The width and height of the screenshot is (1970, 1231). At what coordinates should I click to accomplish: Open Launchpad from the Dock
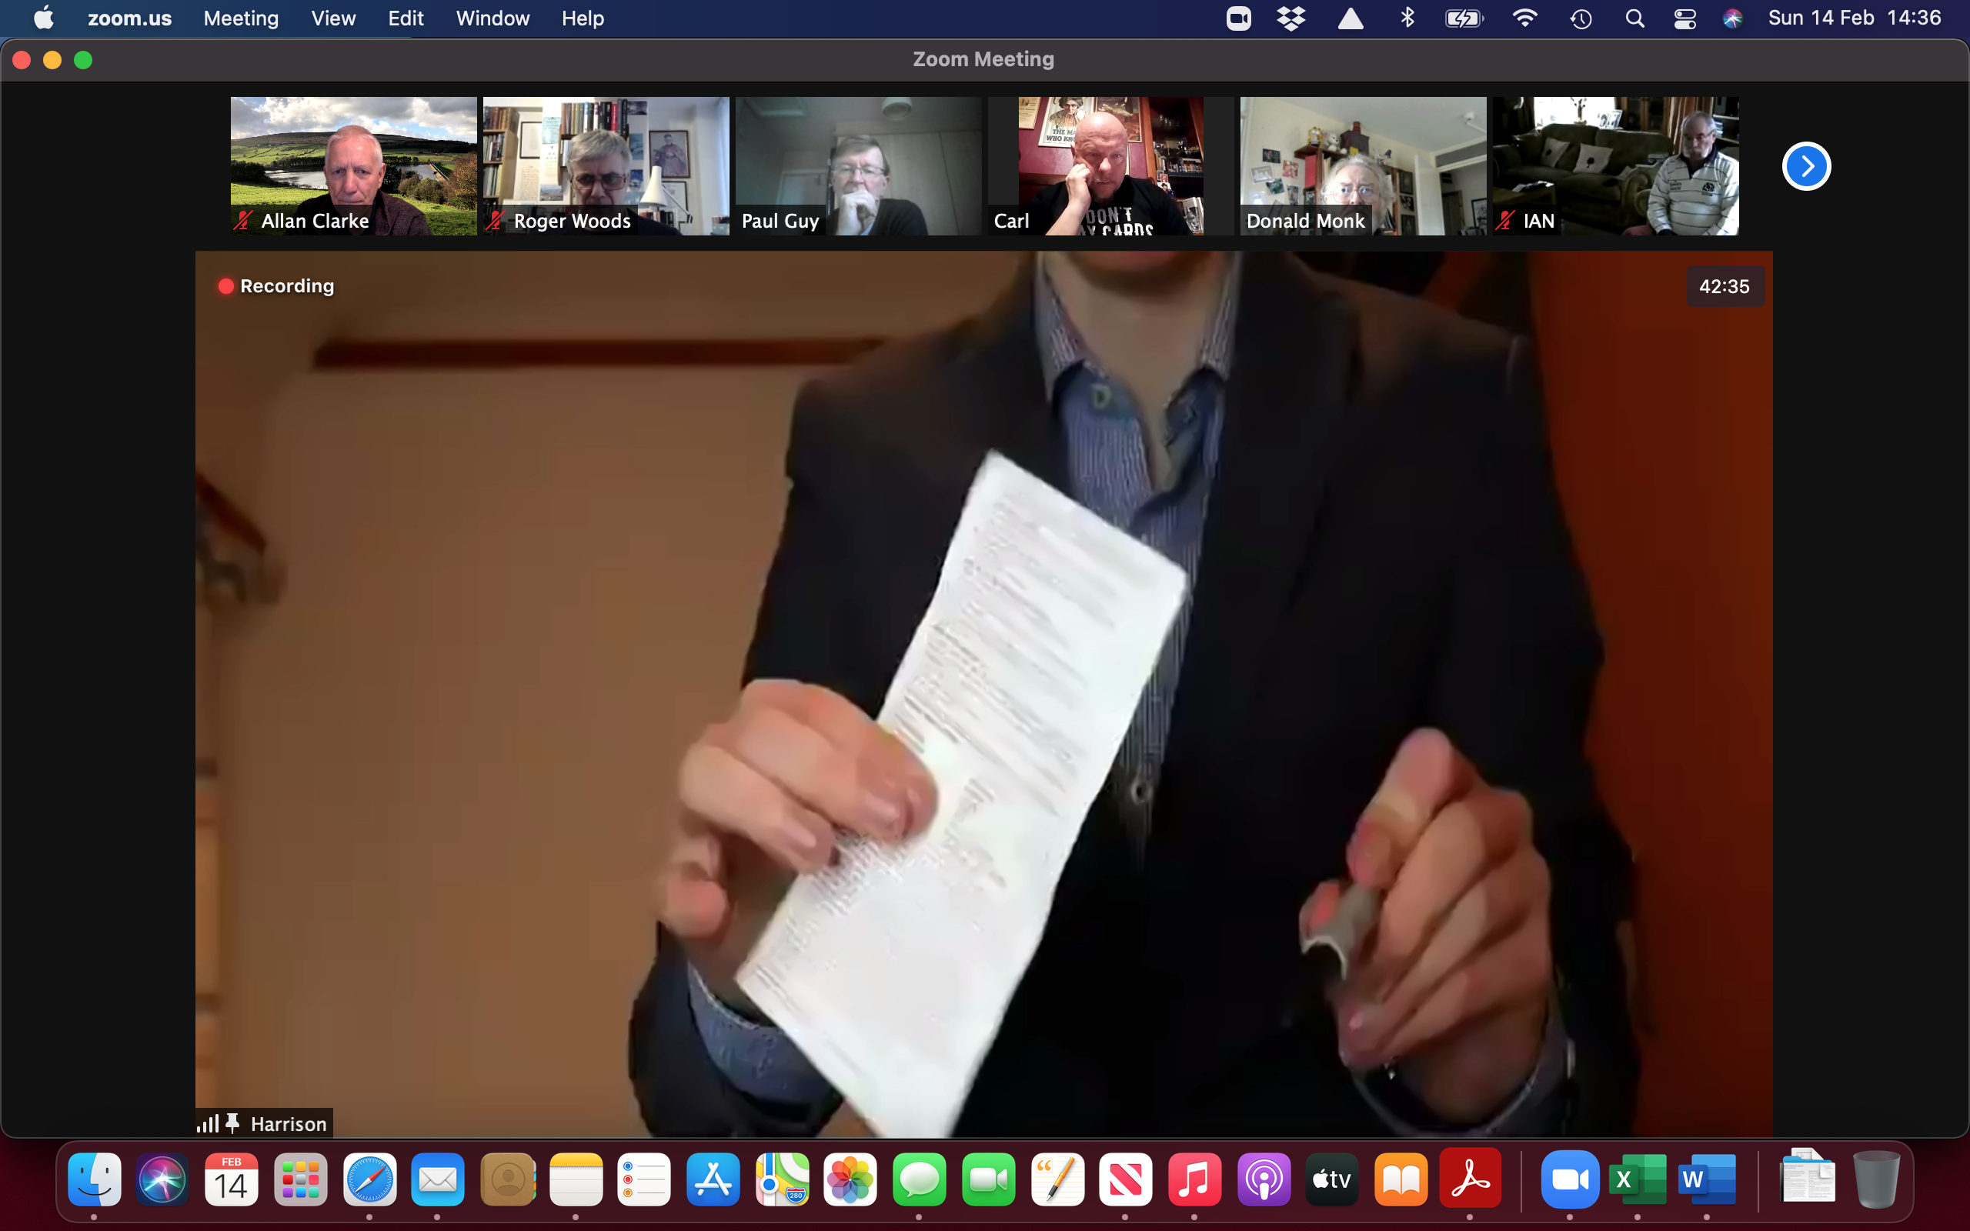point(300,1179)
